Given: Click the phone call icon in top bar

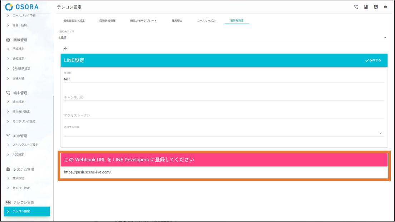Looking at the screenshot, I should pos(356,7).
